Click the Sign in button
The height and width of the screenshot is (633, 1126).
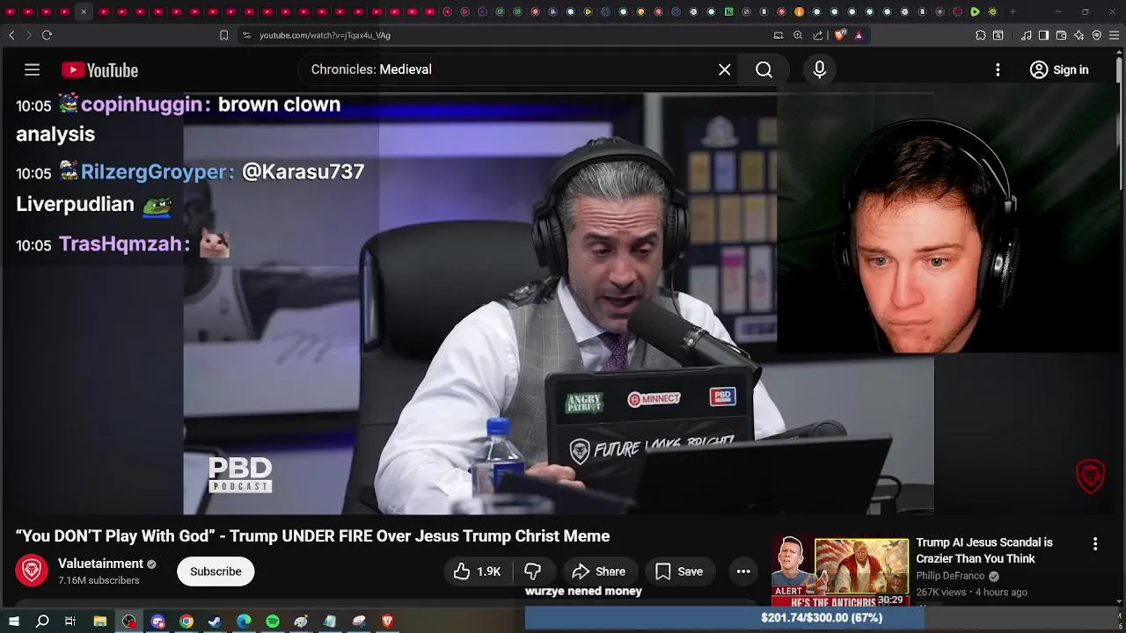click(x=1059, y=69)
